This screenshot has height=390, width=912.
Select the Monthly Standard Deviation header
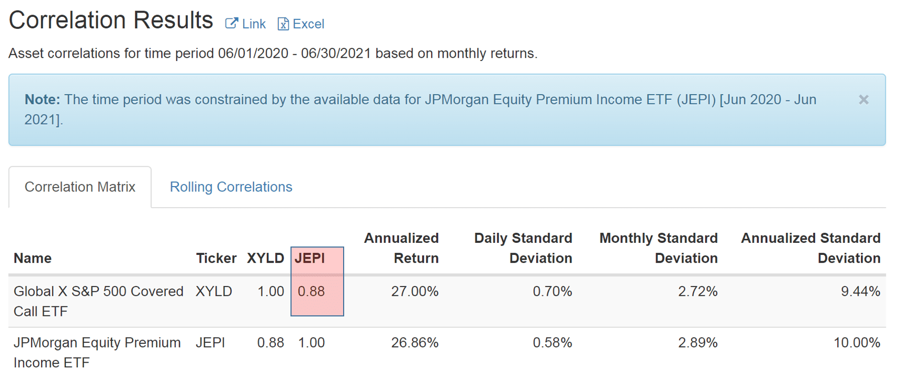pyautogui.click(x=658, y=248)
